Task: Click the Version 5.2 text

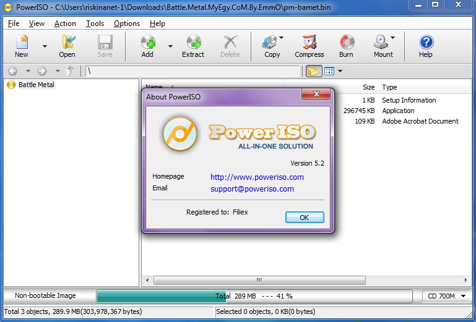Action: tap(307, 163)
